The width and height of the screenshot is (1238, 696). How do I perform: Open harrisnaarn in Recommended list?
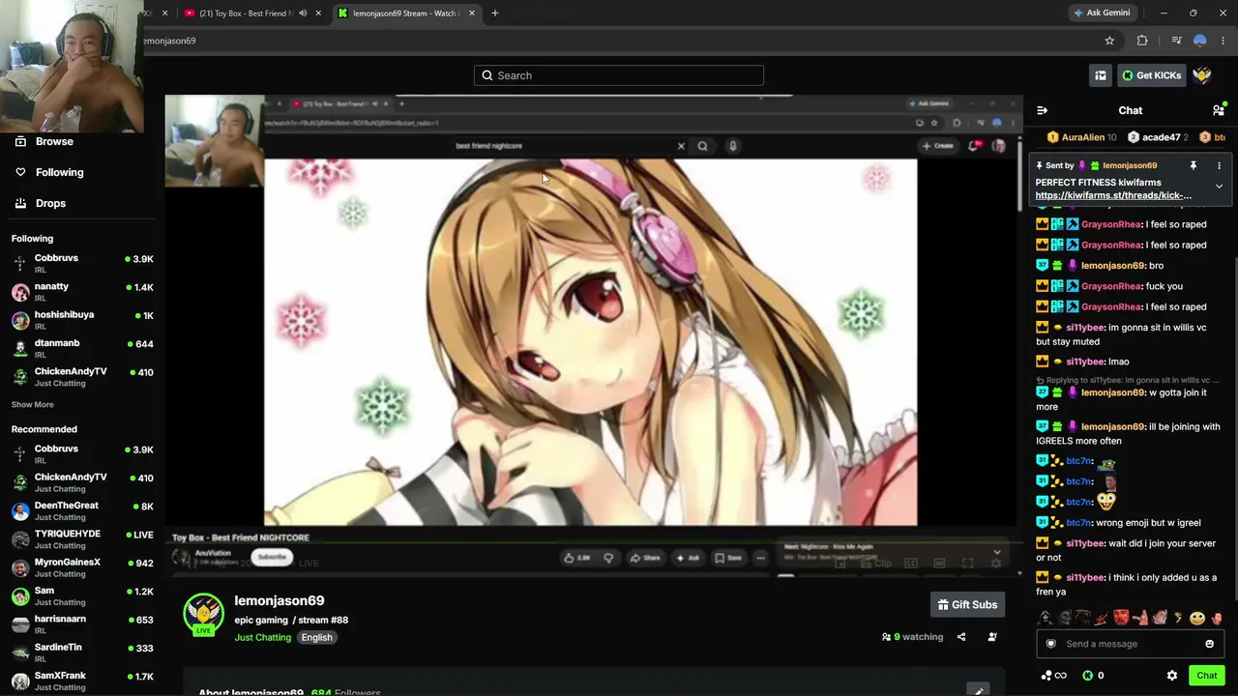coord(82,623)
